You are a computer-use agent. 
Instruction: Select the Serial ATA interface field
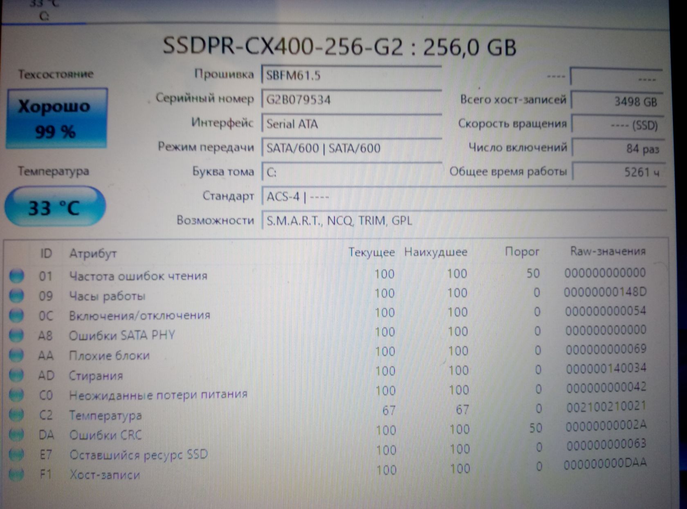pos(351,123)
